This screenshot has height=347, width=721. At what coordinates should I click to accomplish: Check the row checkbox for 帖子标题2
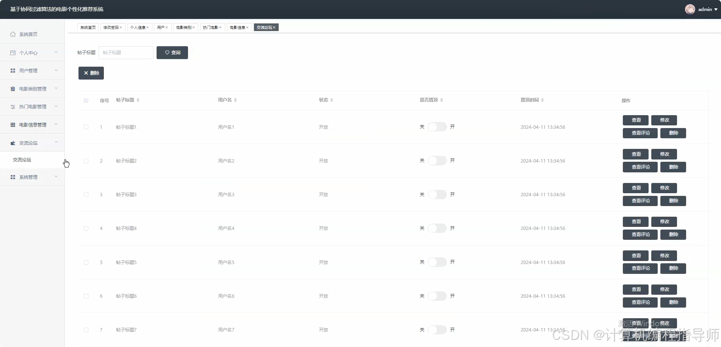86,161
